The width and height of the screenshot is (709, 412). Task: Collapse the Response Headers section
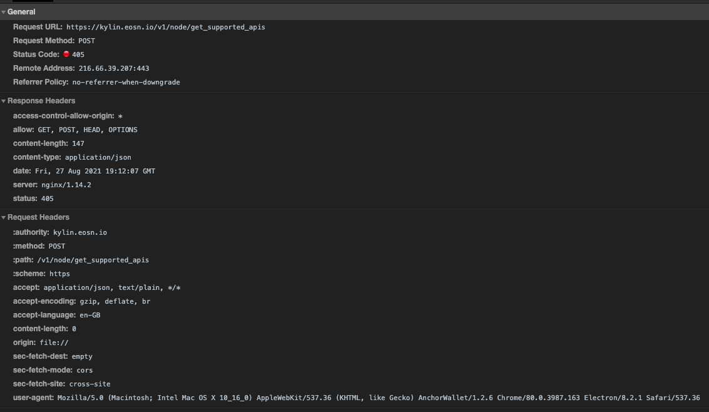tap(4, 101)
